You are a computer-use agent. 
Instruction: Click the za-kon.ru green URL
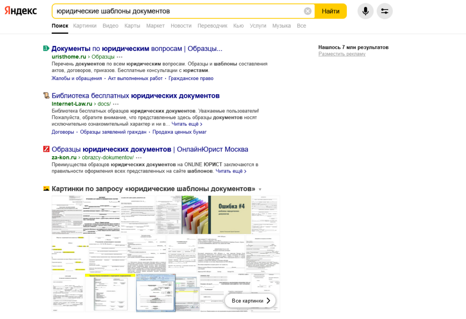pos(64,157)
